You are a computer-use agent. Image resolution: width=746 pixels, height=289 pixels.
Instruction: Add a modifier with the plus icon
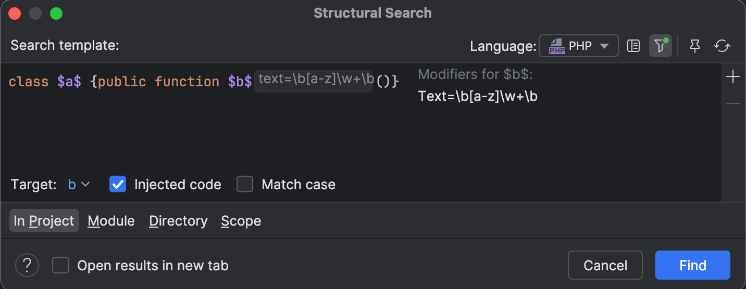tap(733, 77)
